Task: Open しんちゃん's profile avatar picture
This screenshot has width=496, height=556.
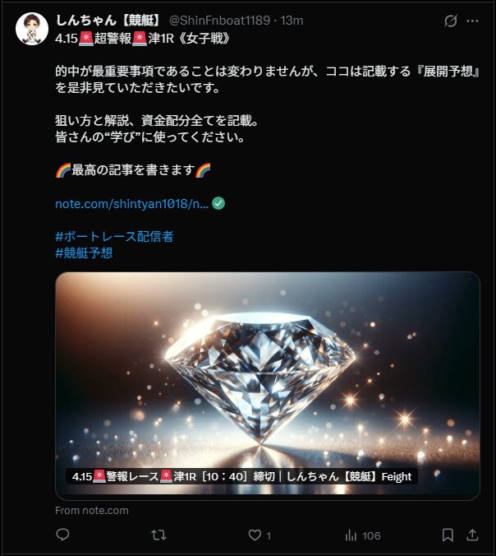Action: [x=32, y=29]
